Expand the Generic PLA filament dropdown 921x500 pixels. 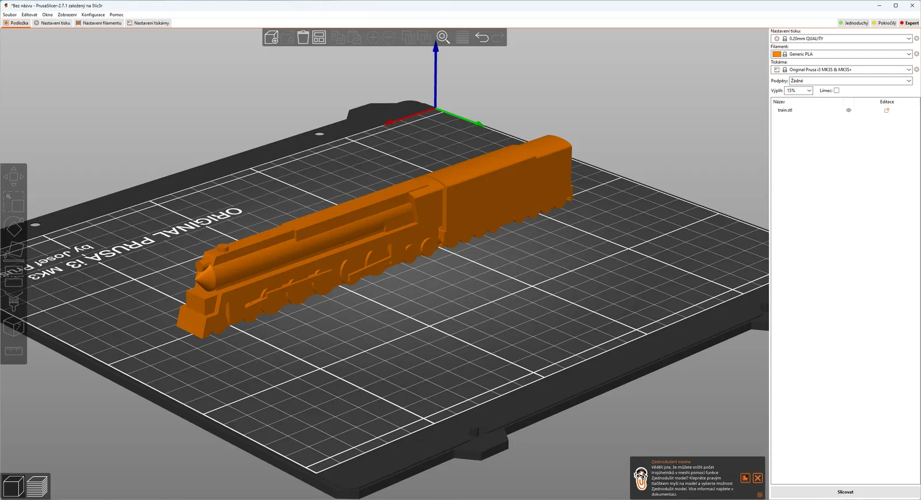pos(842,54)
